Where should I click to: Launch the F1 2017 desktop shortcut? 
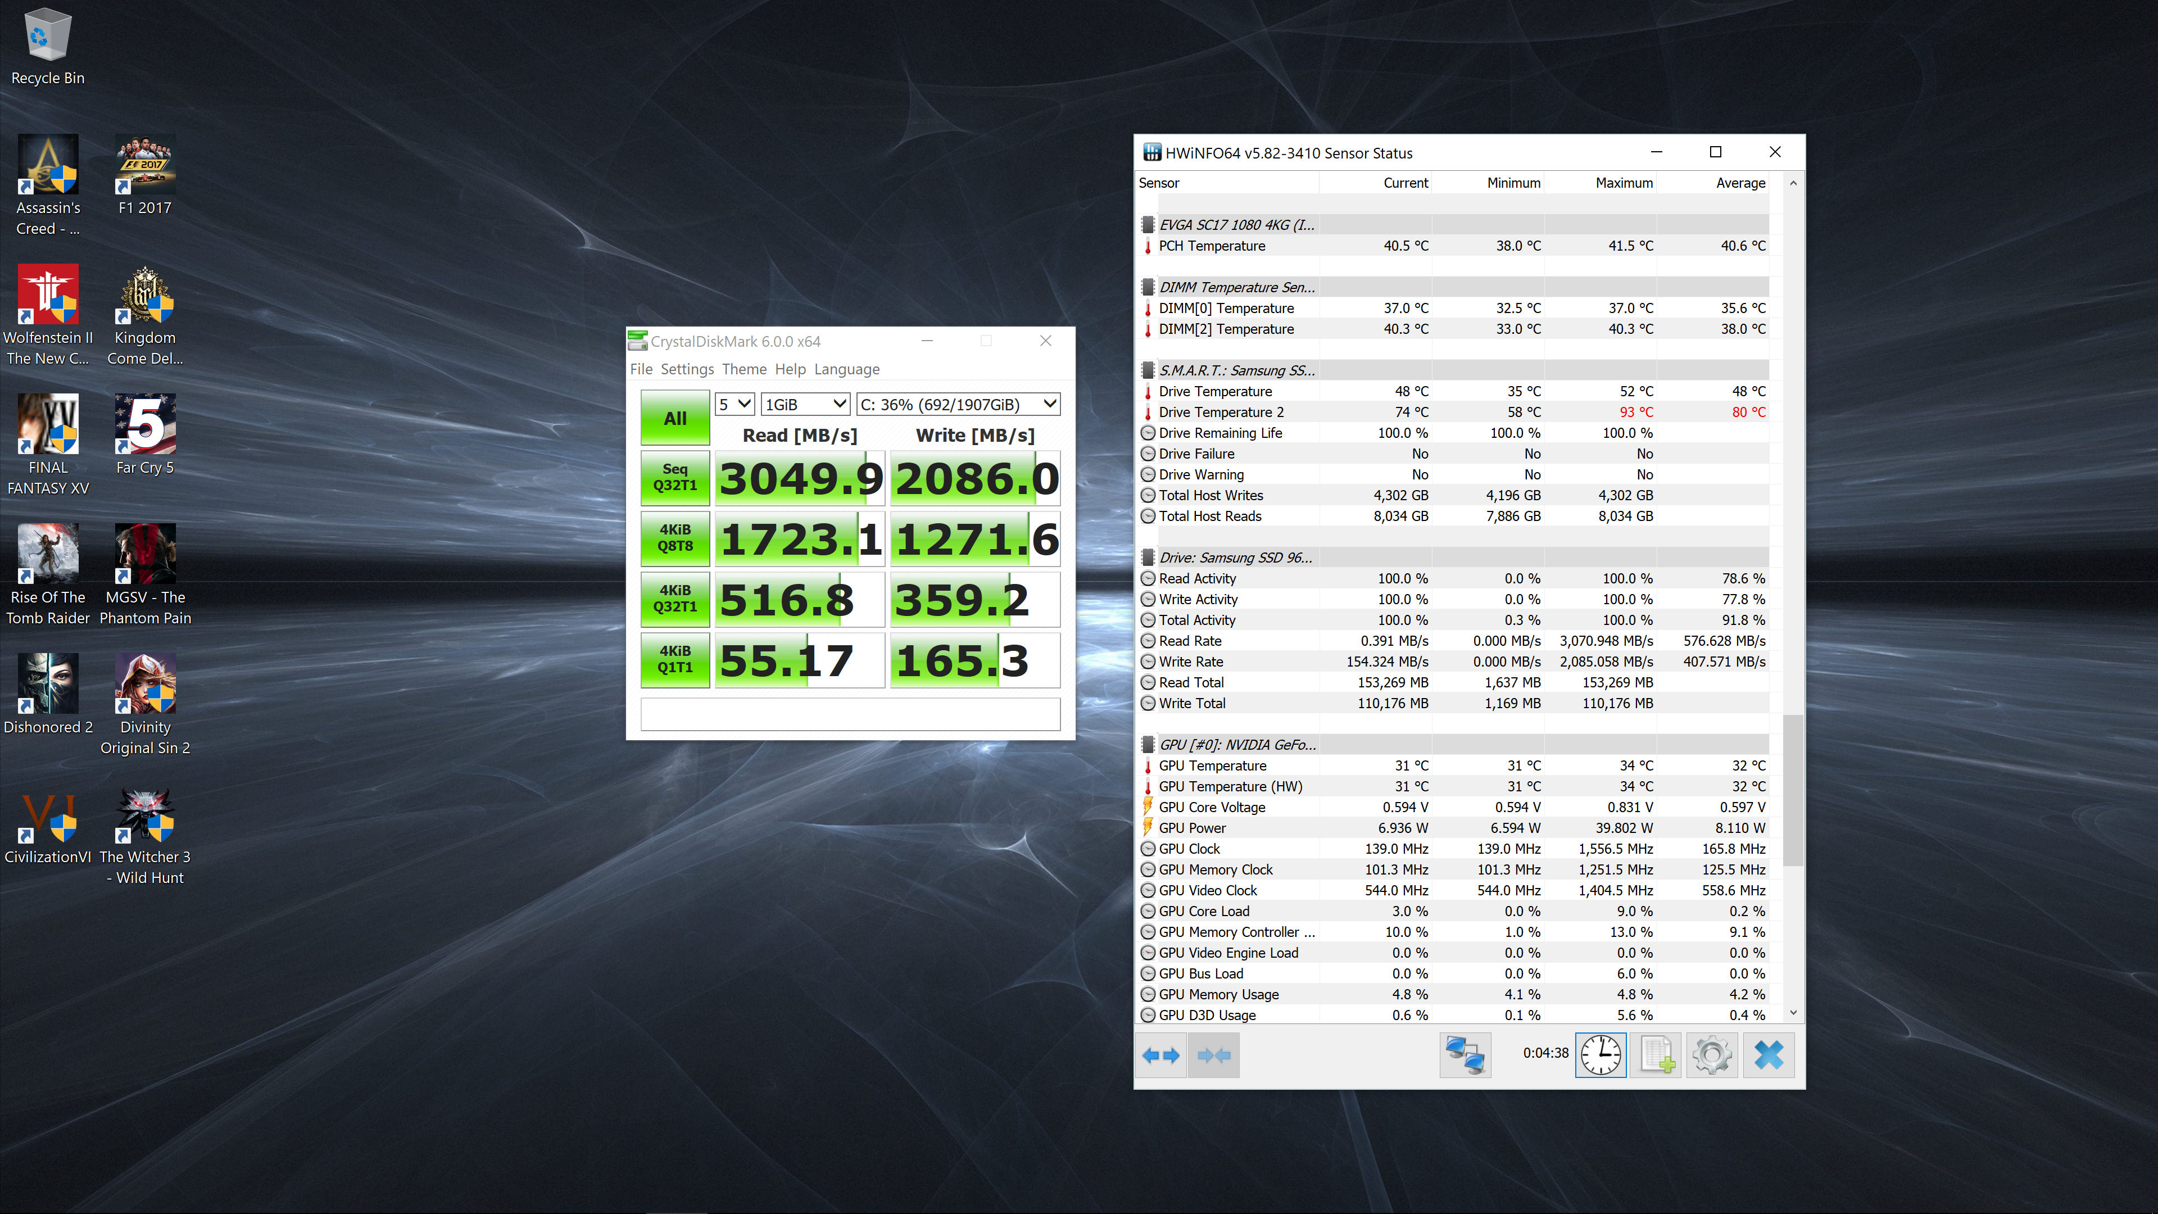point(145,175)
